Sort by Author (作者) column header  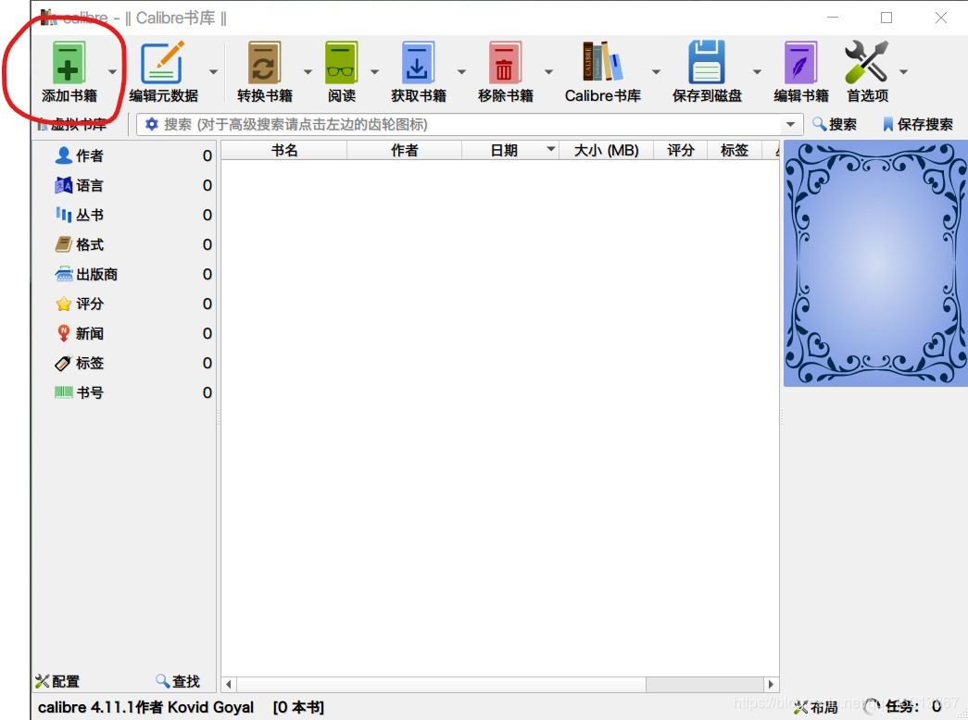(x=405, y=150)
